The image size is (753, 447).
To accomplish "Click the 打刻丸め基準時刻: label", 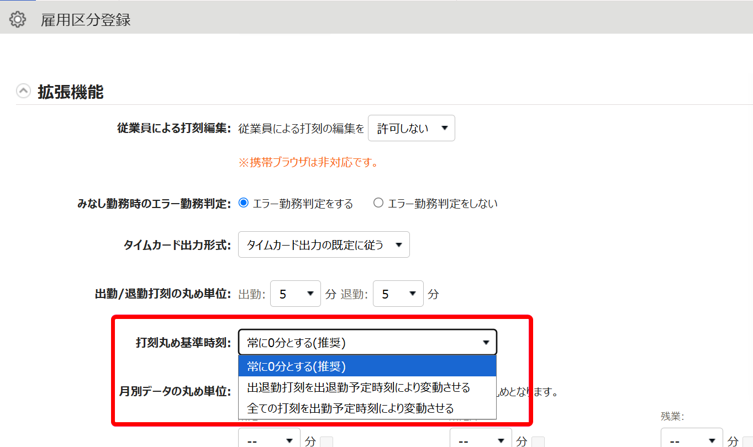I will (183, 343).
